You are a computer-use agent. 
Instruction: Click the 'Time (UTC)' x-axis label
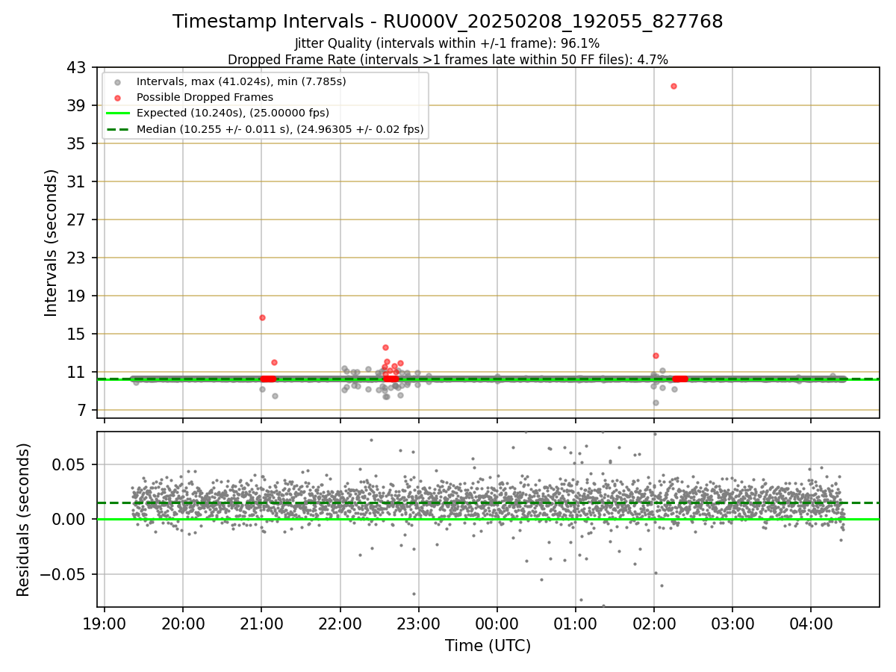(x=488, y=646)
